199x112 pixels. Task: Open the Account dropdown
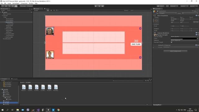(174, 6)
